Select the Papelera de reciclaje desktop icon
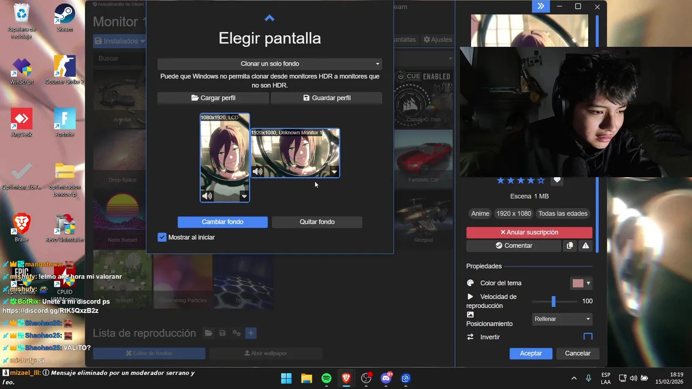 [22, 21]
